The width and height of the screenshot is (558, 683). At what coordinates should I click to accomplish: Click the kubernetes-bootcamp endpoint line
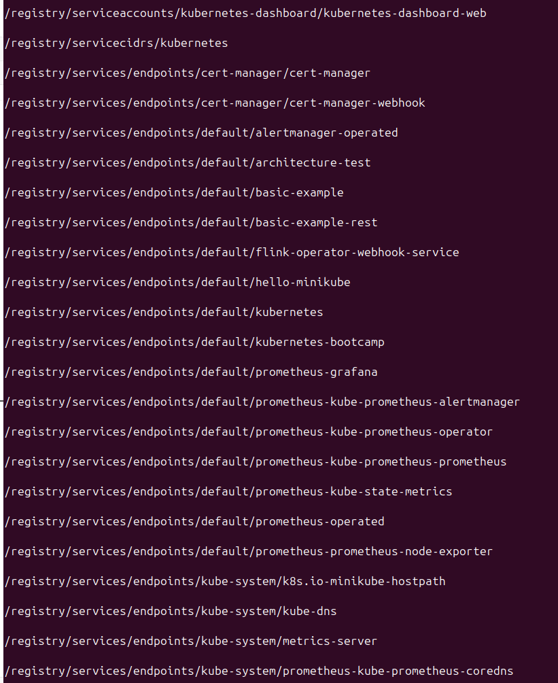coord(194,342)
